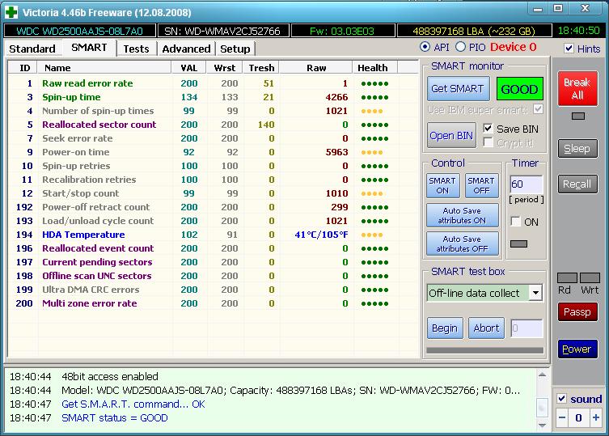Click the blue Power button
The image size is (609, 436).
coord(577,349)
